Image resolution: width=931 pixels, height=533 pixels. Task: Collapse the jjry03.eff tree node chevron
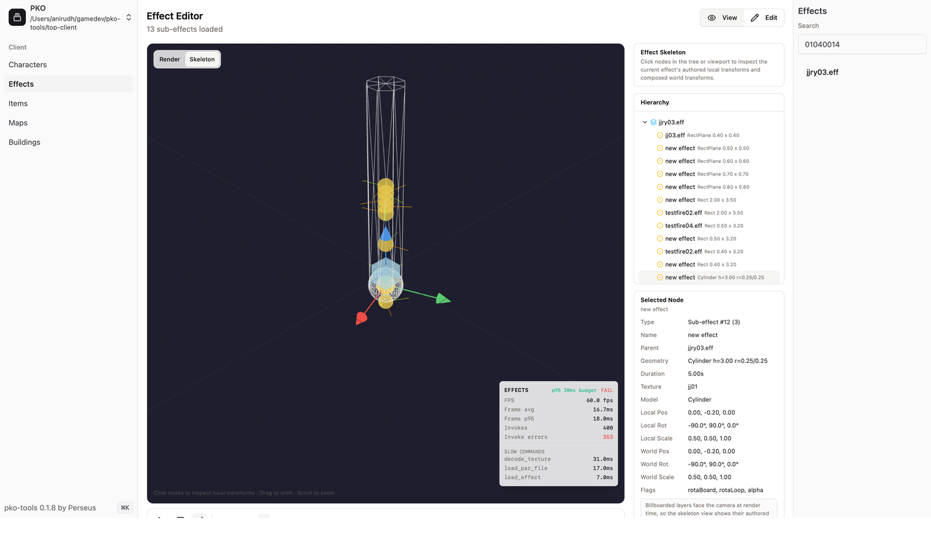[x=644, y=122]
